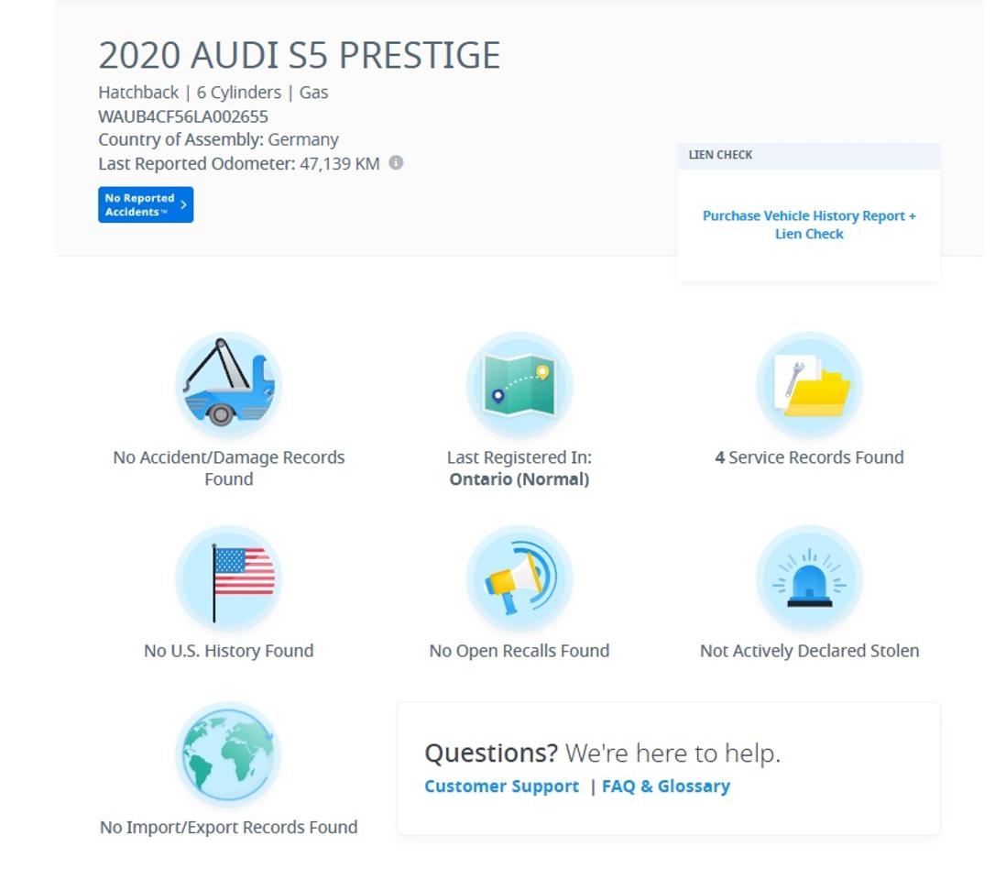Click the 4 Service Records Found text

pyautogui.click(x=809, y=457)
